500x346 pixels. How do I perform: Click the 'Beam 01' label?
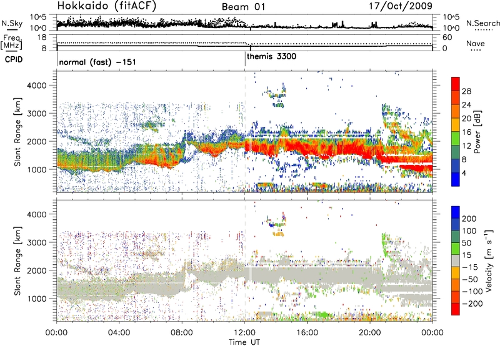(x=243, y=7)
